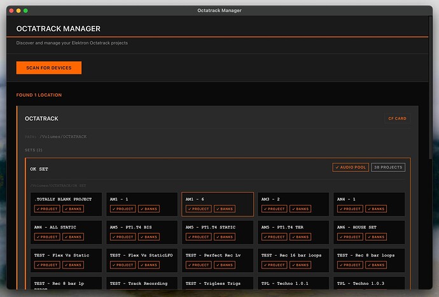The width and height of the screenshot is (439, 297).
Task: Click Banks badge on AM4 - ALL STATIC
Action: click(73, 237)
